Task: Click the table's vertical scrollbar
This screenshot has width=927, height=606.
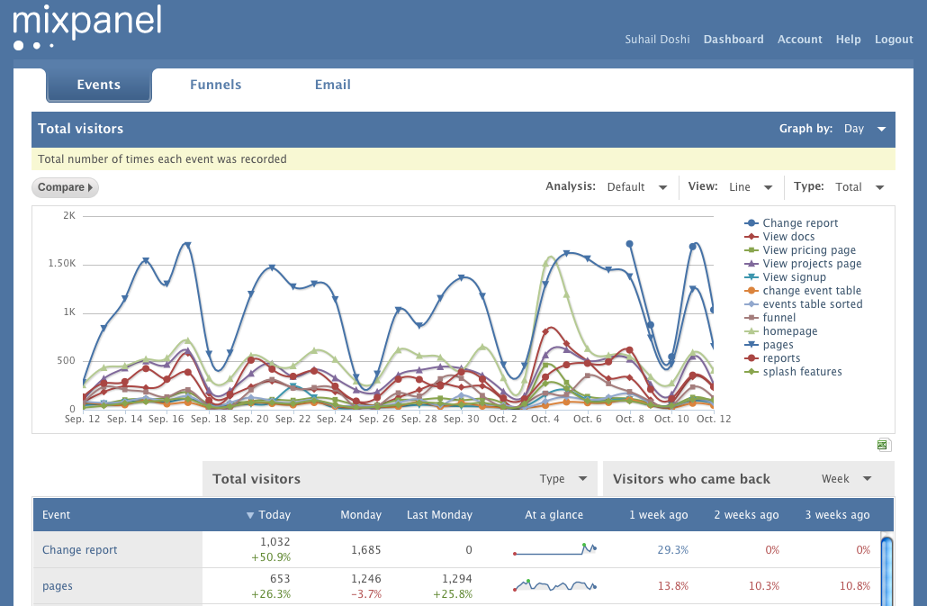Action: (x=886, y=572)
